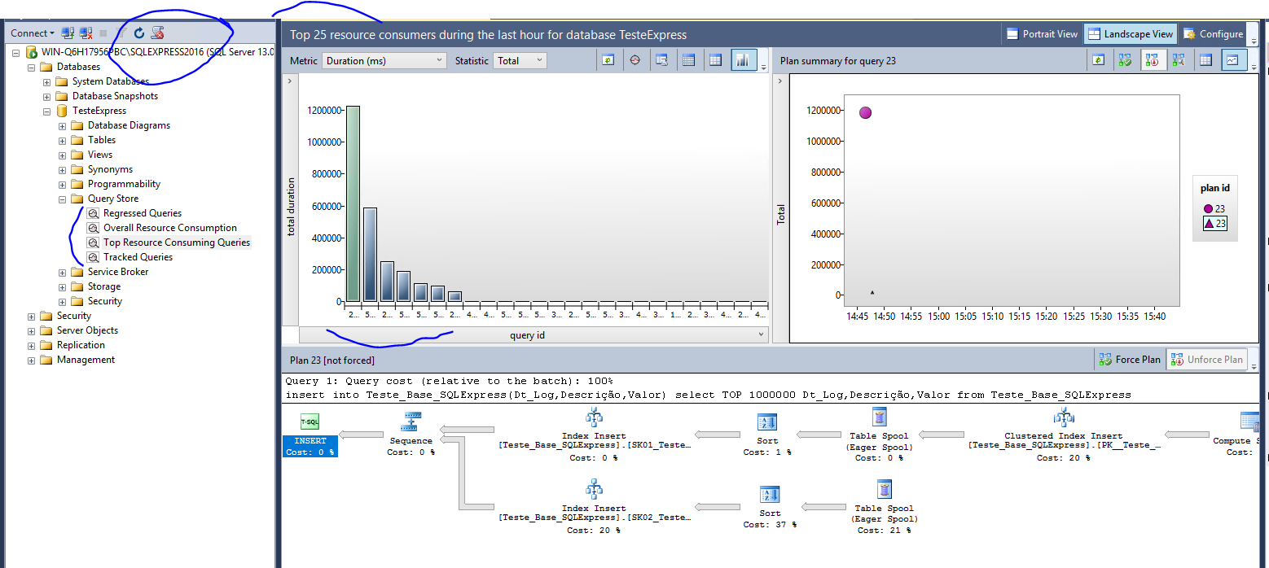Collapse the Query Store tree node
Image resolution: width=1269 pixels, height=568 pixels.
[62, 199]
